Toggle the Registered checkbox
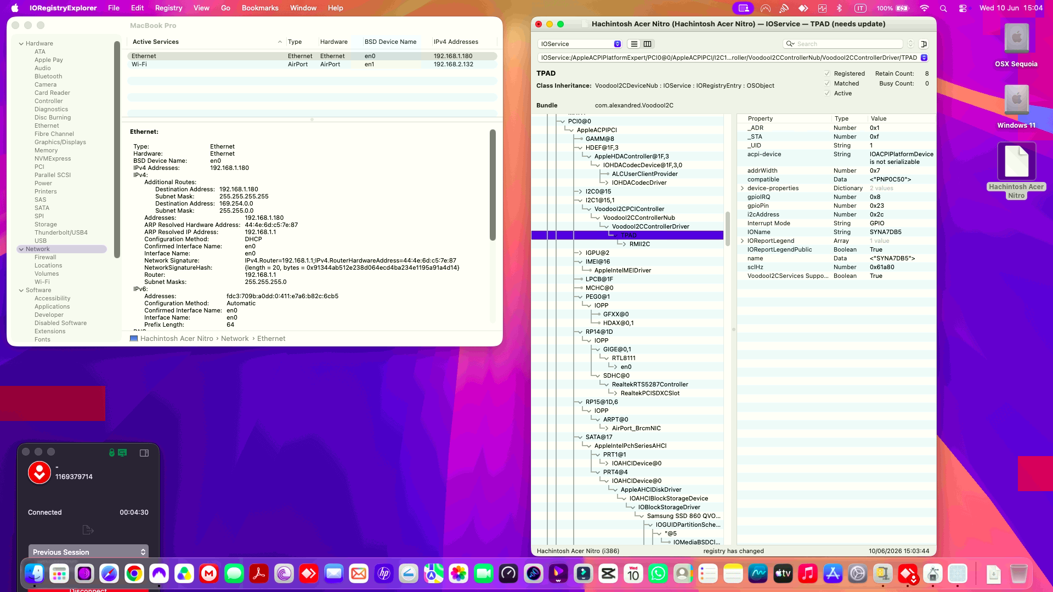The image size is (1053, 592). pyautogui.click(x=827, y=73)
